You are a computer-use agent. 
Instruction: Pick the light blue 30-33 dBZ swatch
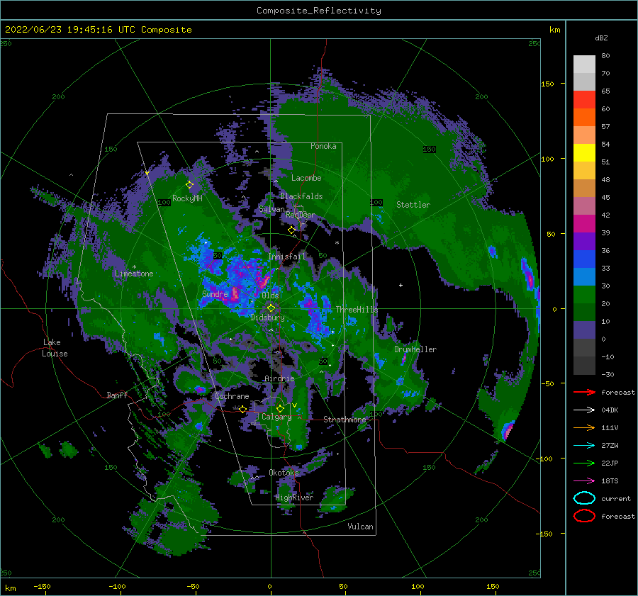click(x=584, y=277)
